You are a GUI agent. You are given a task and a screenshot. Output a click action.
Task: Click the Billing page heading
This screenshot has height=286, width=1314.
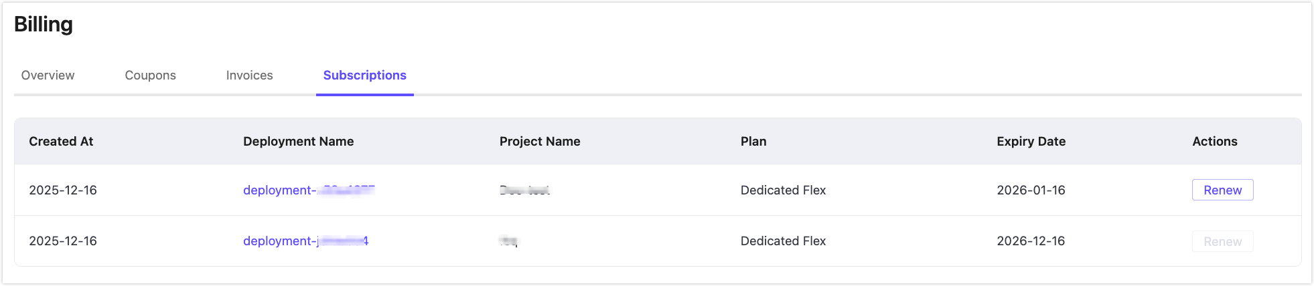(44, 25)
